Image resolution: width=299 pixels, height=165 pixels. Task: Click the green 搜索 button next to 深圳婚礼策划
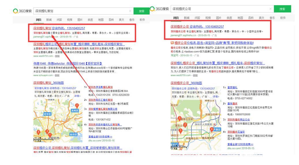click(x=142, y=11)
